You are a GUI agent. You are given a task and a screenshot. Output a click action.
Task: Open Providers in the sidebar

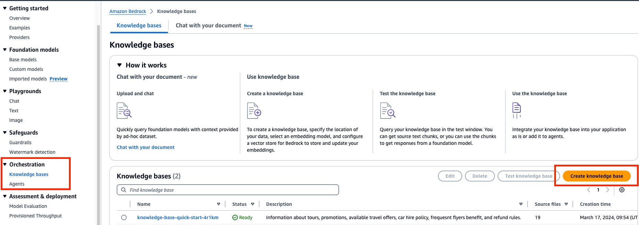pyautogui.click(x=20, y=37)
